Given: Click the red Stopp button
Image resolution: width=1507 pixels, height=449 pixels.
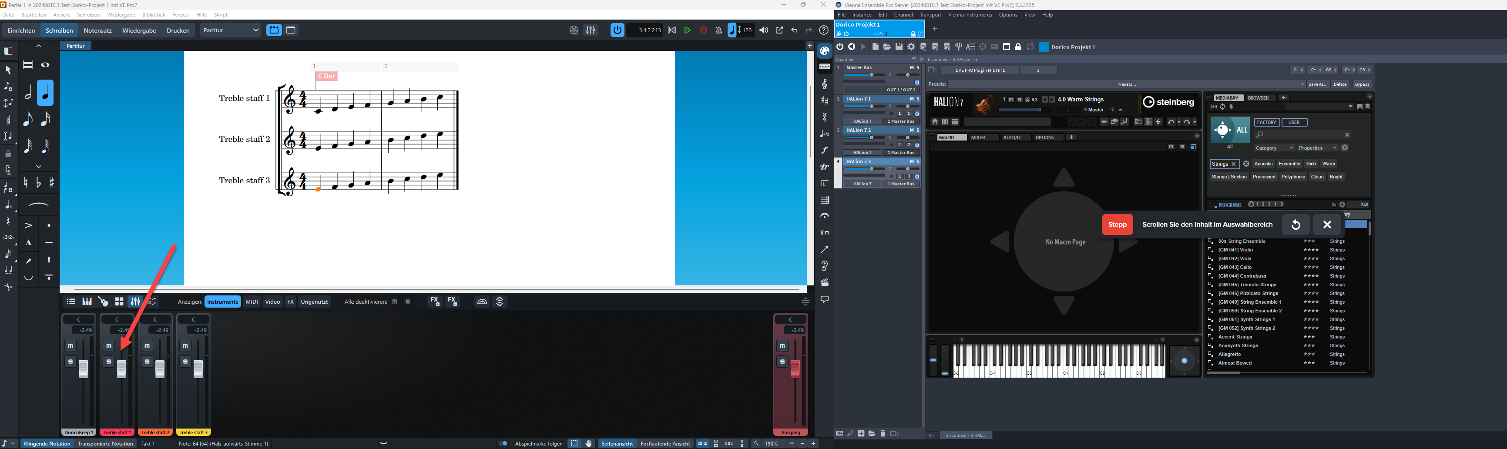Looking at the screenshot, I should [1118, 224].
